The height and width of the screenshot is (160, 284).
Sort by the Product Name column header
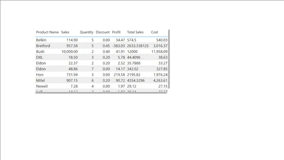47,32
